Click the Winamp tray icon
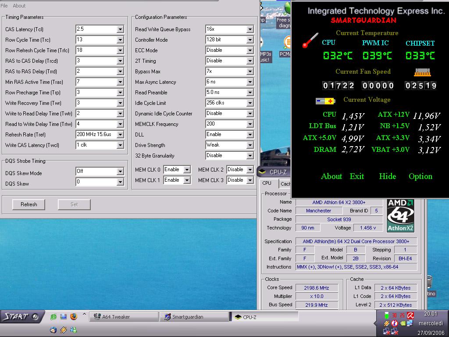 pyautogui.click(x=387, y=323)
